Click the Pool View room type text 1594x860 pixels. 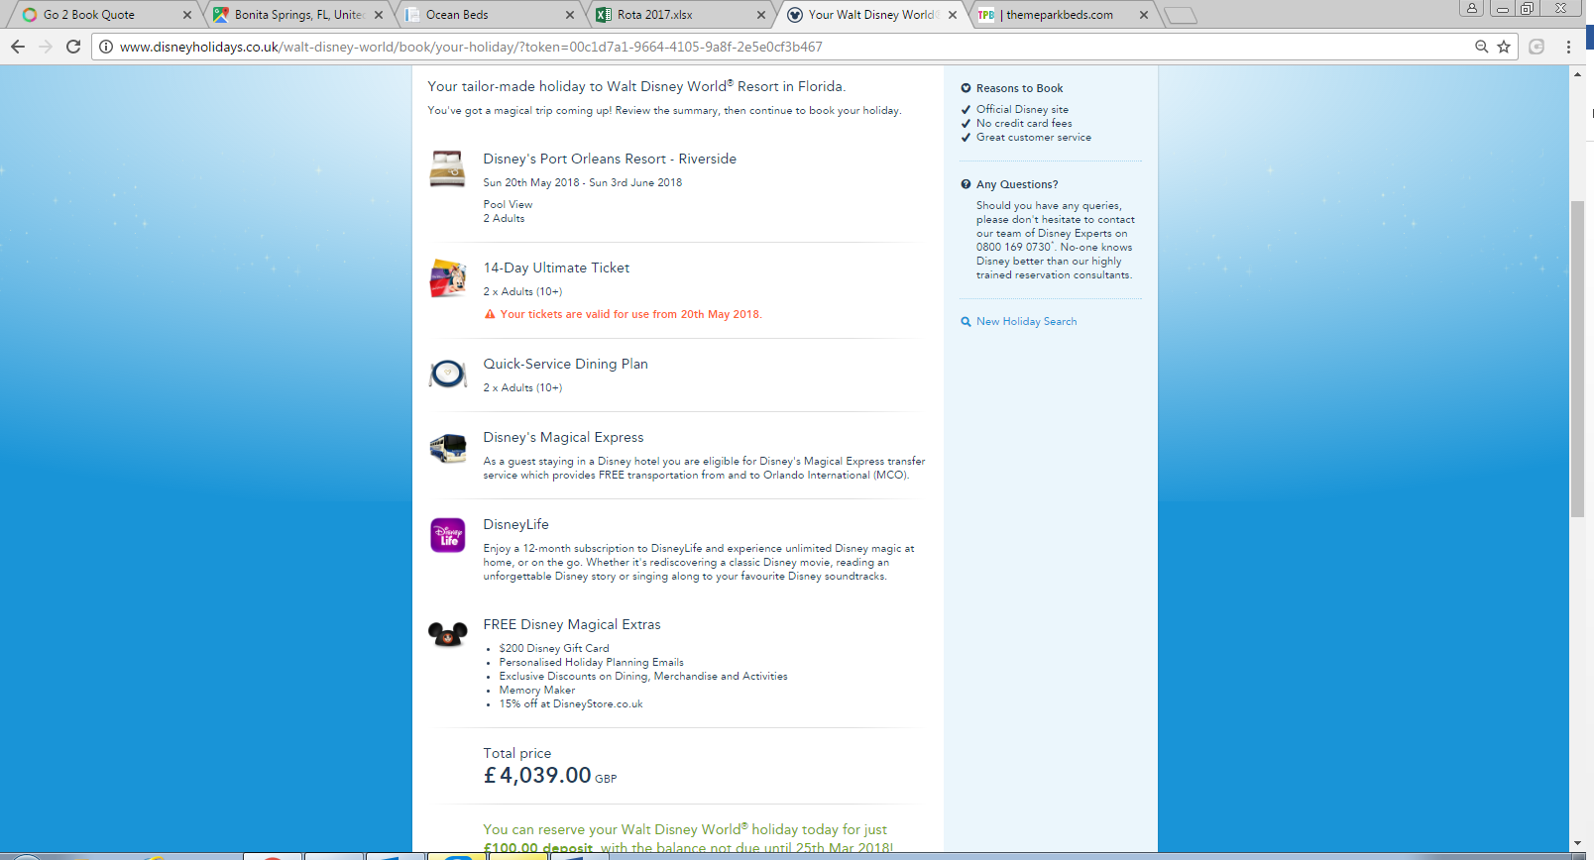coord(508,204)
